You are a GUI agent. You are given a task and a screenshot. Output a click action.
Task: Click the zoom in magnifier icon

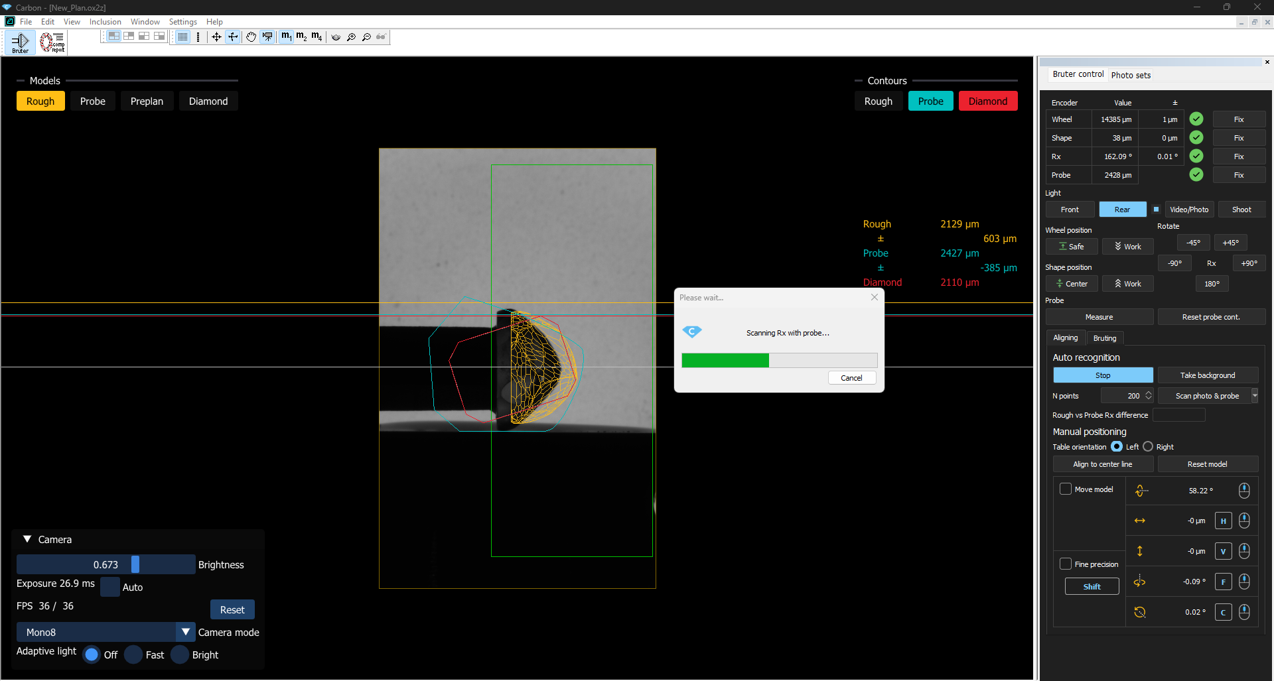(x=351, y=37)
